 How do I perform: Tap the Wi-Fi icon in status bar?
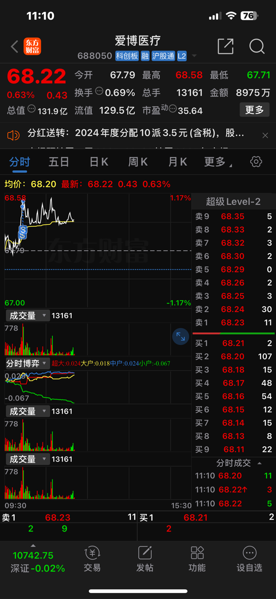click(x=231, y=16)
